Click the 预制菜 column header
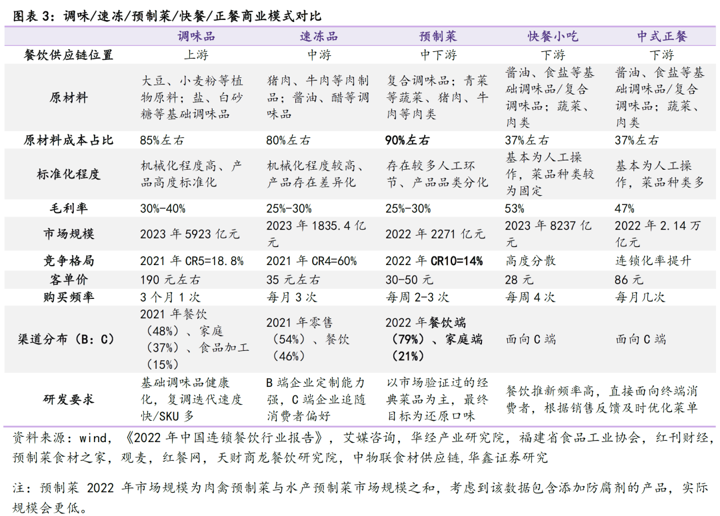The width and height of the screenshot is (720, 516). (x=437, y=37)
